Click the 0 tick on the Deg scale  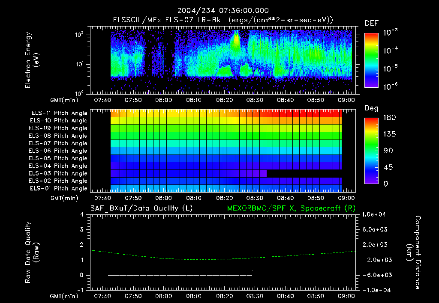point(386,184)
